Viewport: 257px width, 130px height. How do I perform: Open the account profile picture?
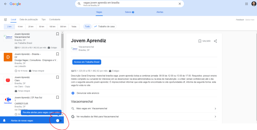click(x=254, y=4)
